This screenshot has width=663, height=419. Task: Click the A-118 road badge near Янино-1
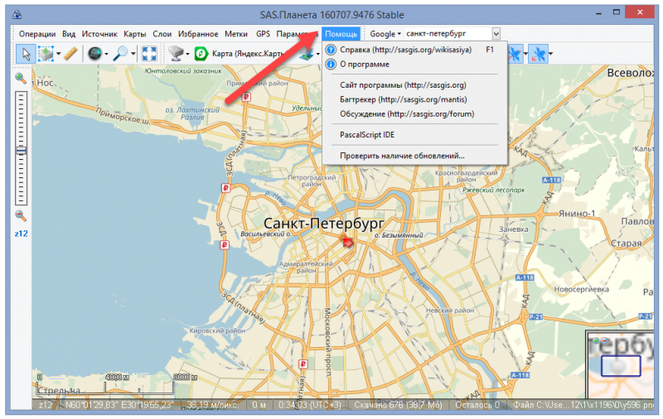tap(552, 180)
